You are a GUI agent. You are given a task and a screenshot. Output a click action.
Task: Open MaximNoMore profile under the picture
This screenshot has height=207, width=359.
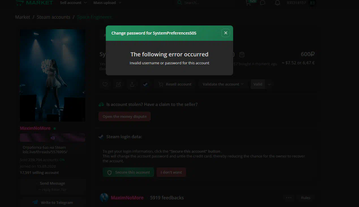pyautogui.click(x=35, y=128)
